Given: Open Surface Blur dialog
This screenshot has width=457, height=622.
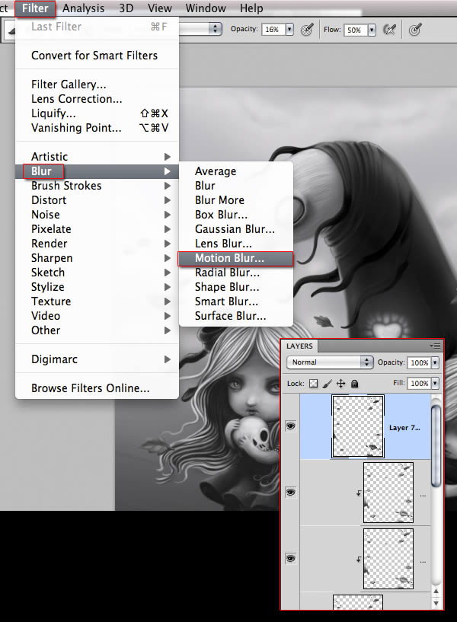Looking at the screenshot, I should 236,316.
